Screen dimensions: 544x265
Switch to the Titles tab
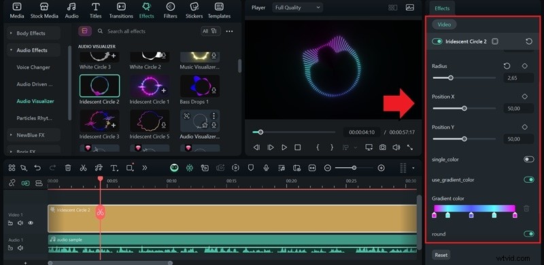(x=95, y=10)
